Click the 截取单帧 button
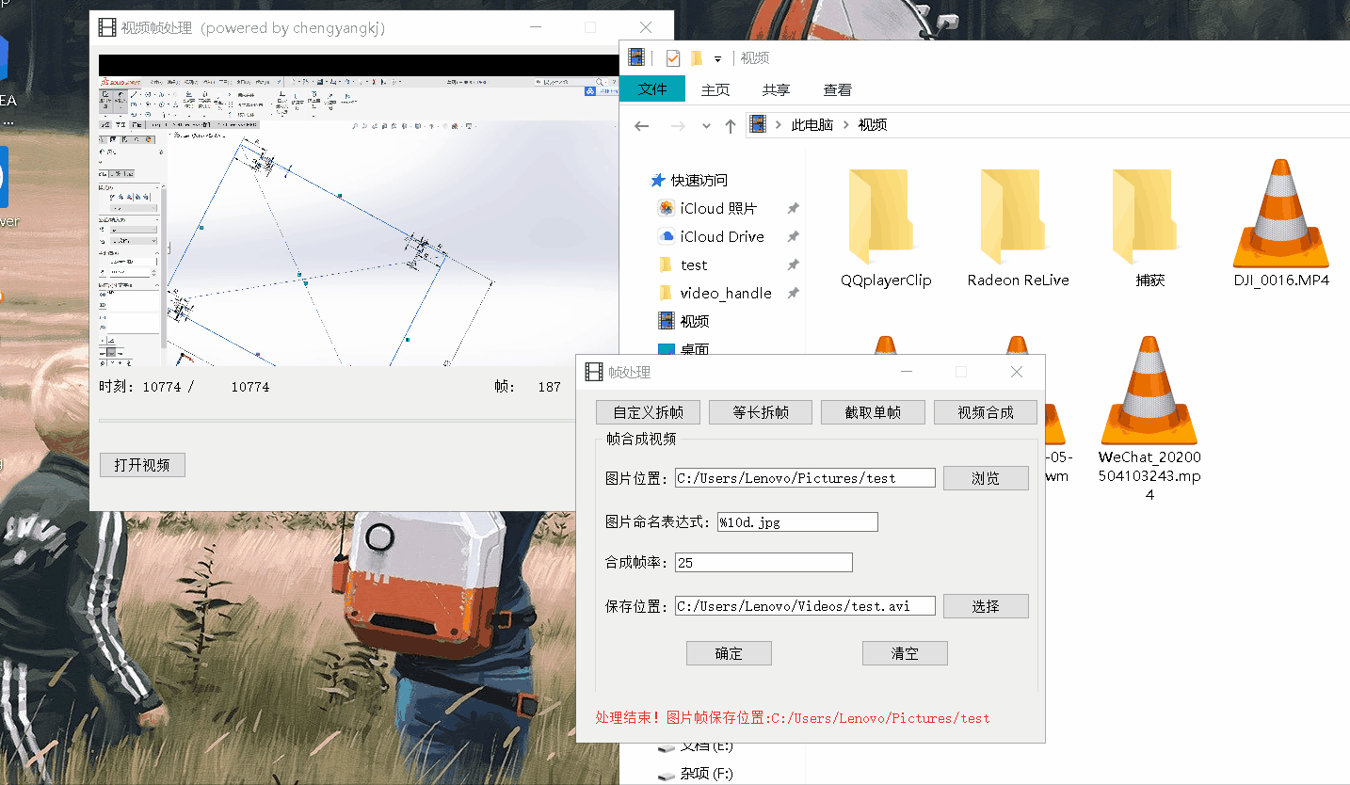This screenshot has height=785, width=1350. pyautogui.click(x=873, y=412)
